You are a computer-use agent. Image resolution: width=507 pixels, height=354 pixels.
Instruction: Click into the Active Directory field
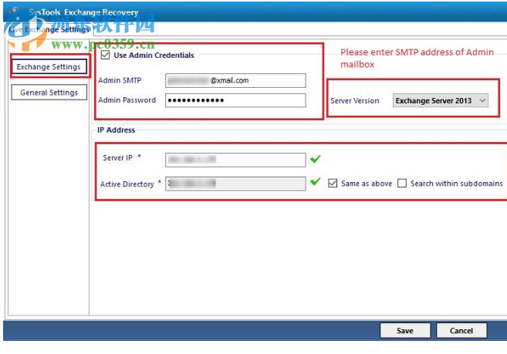click(235, 184)
